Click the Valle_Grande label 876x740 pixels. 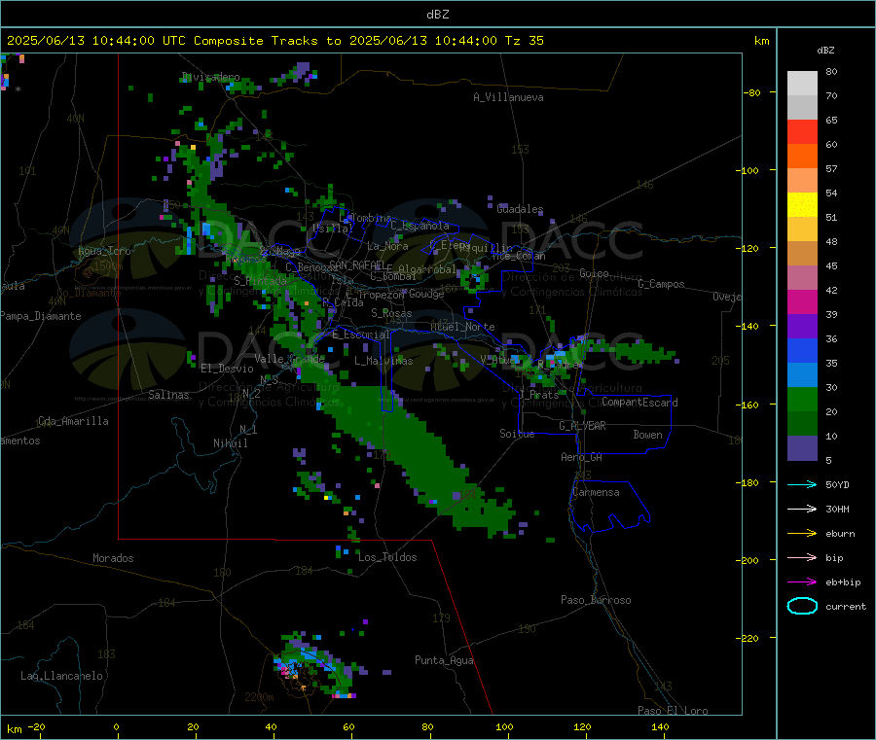[x=289, y=358]
